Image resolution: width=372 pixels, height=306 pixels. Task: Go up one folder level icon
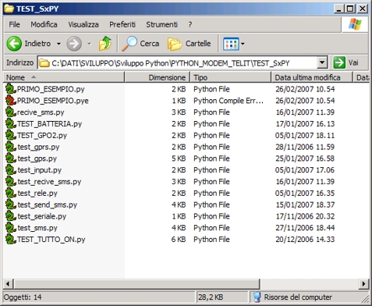point(105,44)
